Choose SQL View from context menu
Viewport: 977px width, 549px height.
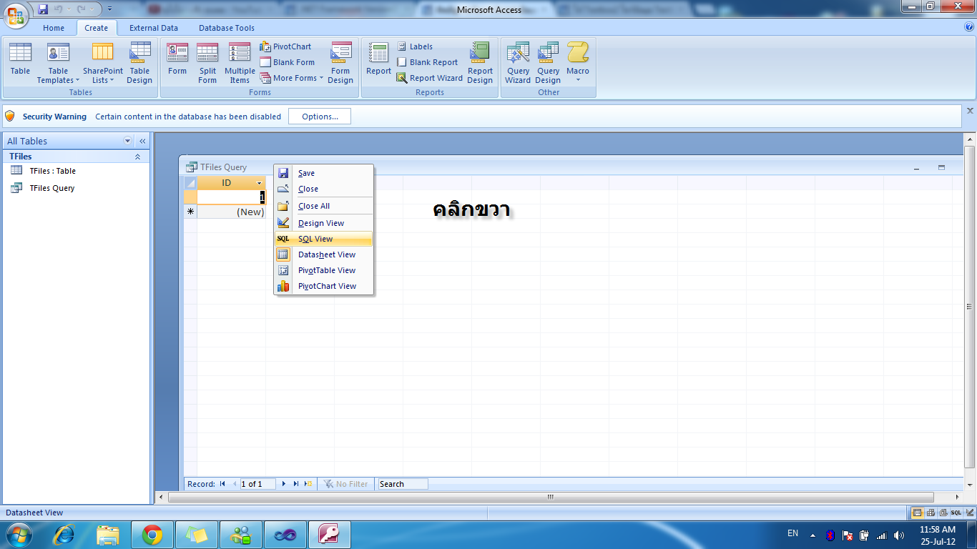(323, 239)
